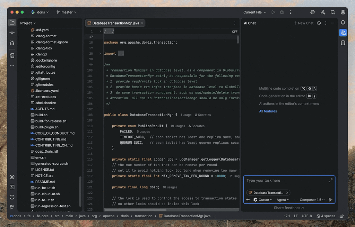The width and height of the screenshot is (355, 227).
Task: Click the UTF-8 encoding in status bar
Action: [307, 216]
